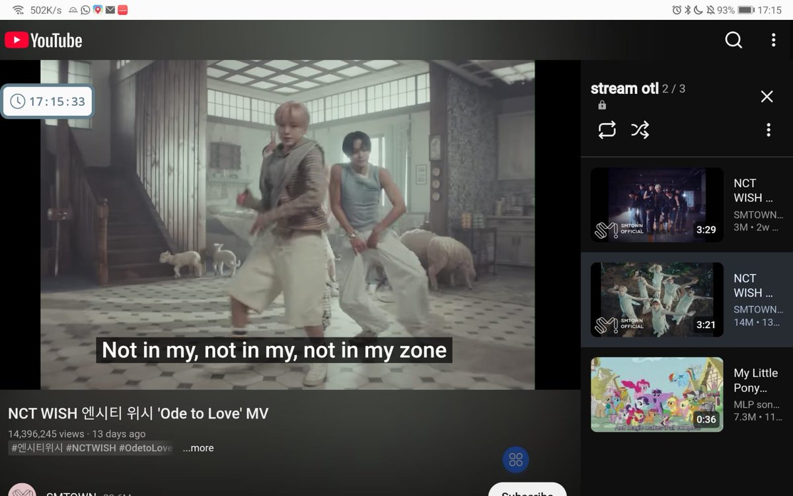The width and height of the screenshot is (793, 496).
Task: Play the My Little Pony video thumbnail
Action: 657,395
